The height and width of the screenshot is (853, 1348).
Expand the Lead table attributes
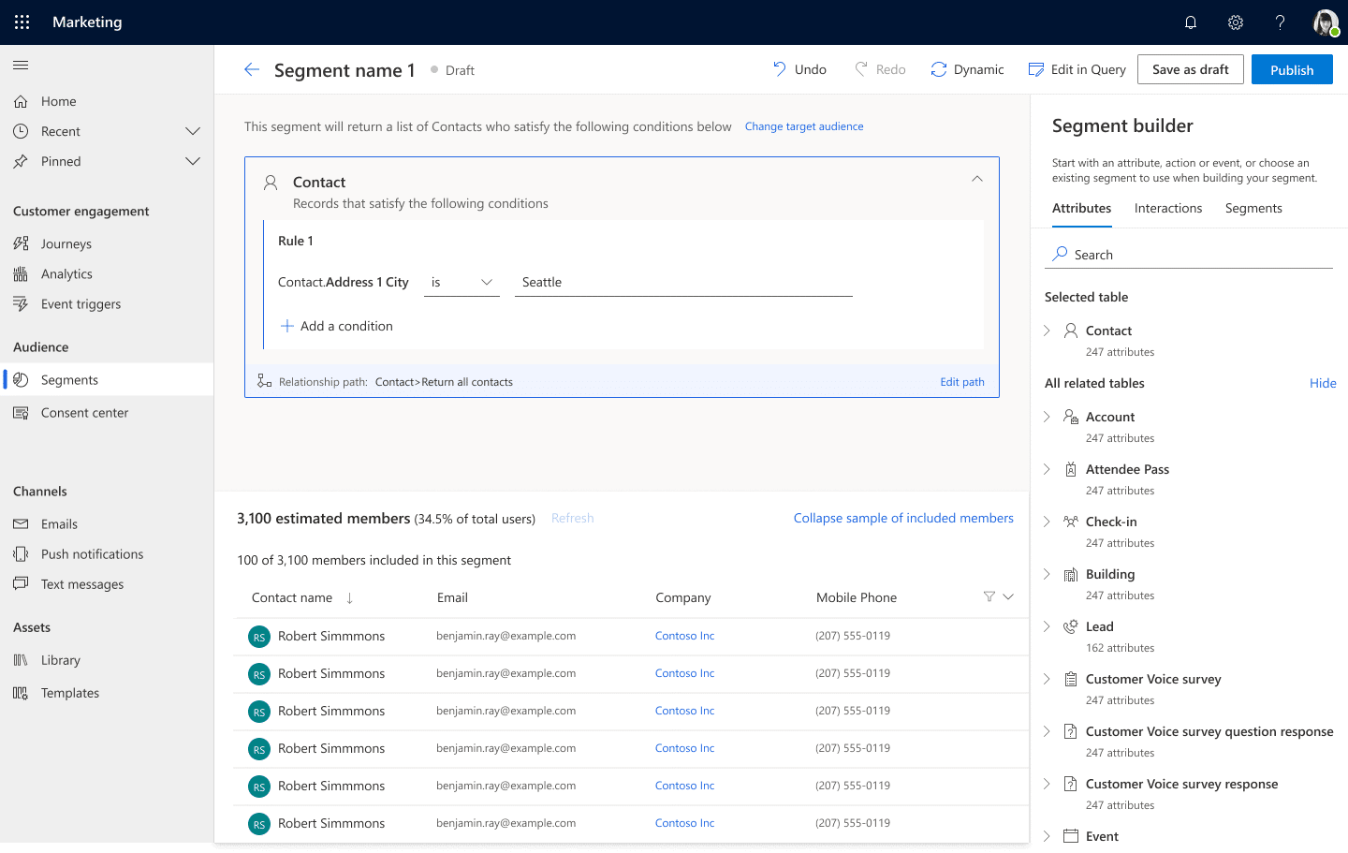(1047, 627)
